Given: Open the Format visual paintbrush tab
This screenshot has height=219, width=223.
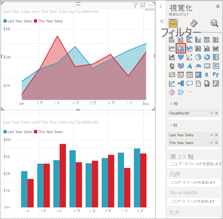Looking at the screenshot, I should 194,23.
